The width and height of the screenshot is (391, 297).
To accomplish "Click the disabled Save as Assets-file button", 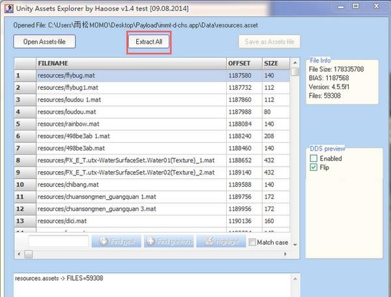I will point(269,42).
